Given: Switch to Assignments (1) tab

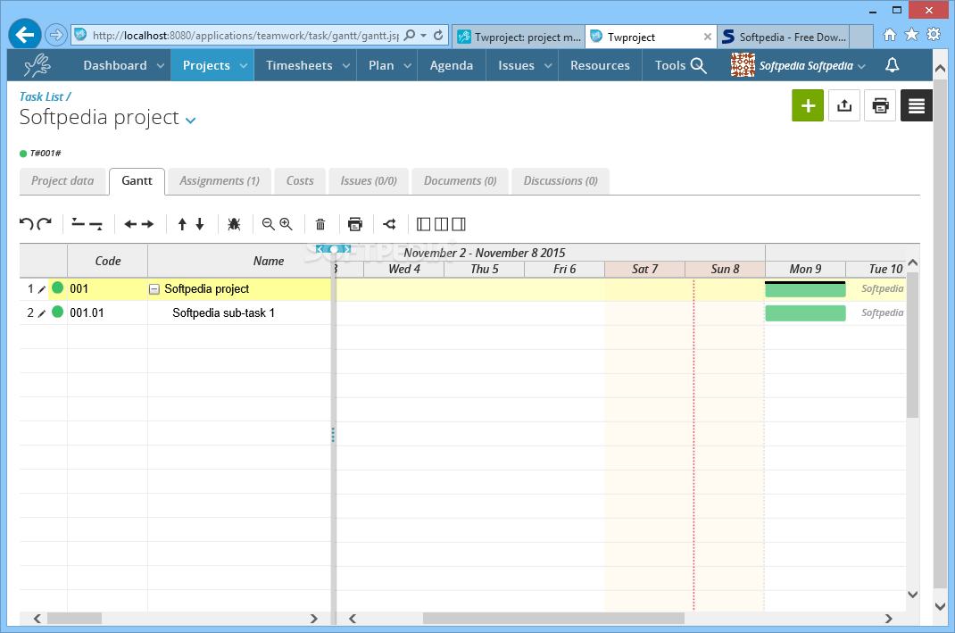Looking at the screenshot, I should click(220, 181).
